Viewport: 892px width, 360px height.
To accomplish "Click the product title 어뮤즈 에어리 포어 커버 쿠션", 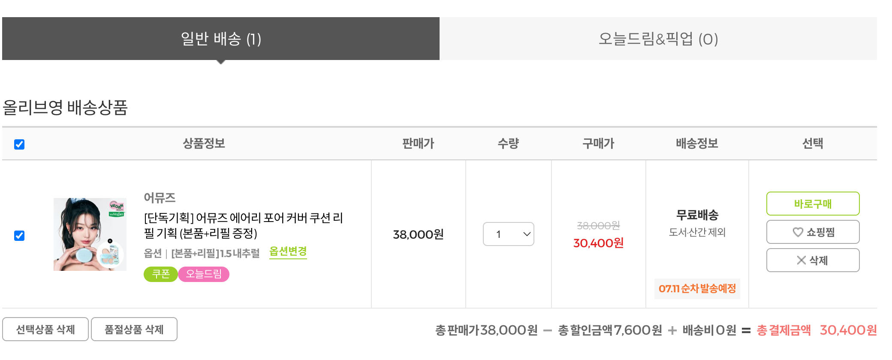I will click(244, 225).
